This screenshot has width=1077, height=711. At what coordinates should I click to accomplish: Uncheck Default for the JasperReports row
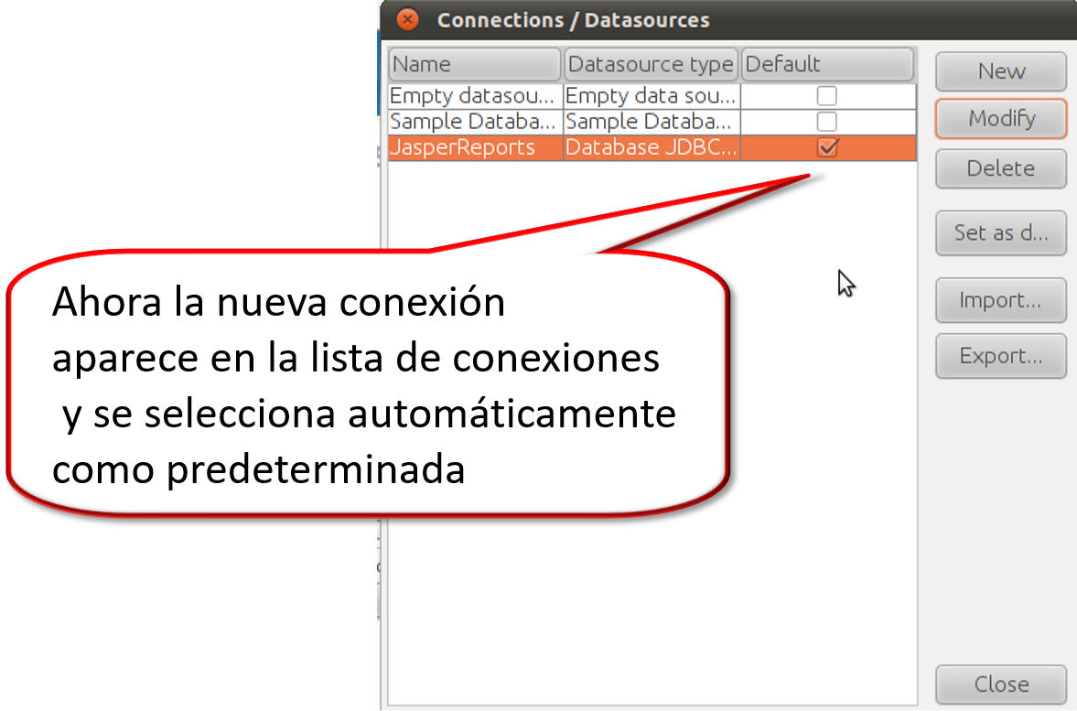[828, 147]
